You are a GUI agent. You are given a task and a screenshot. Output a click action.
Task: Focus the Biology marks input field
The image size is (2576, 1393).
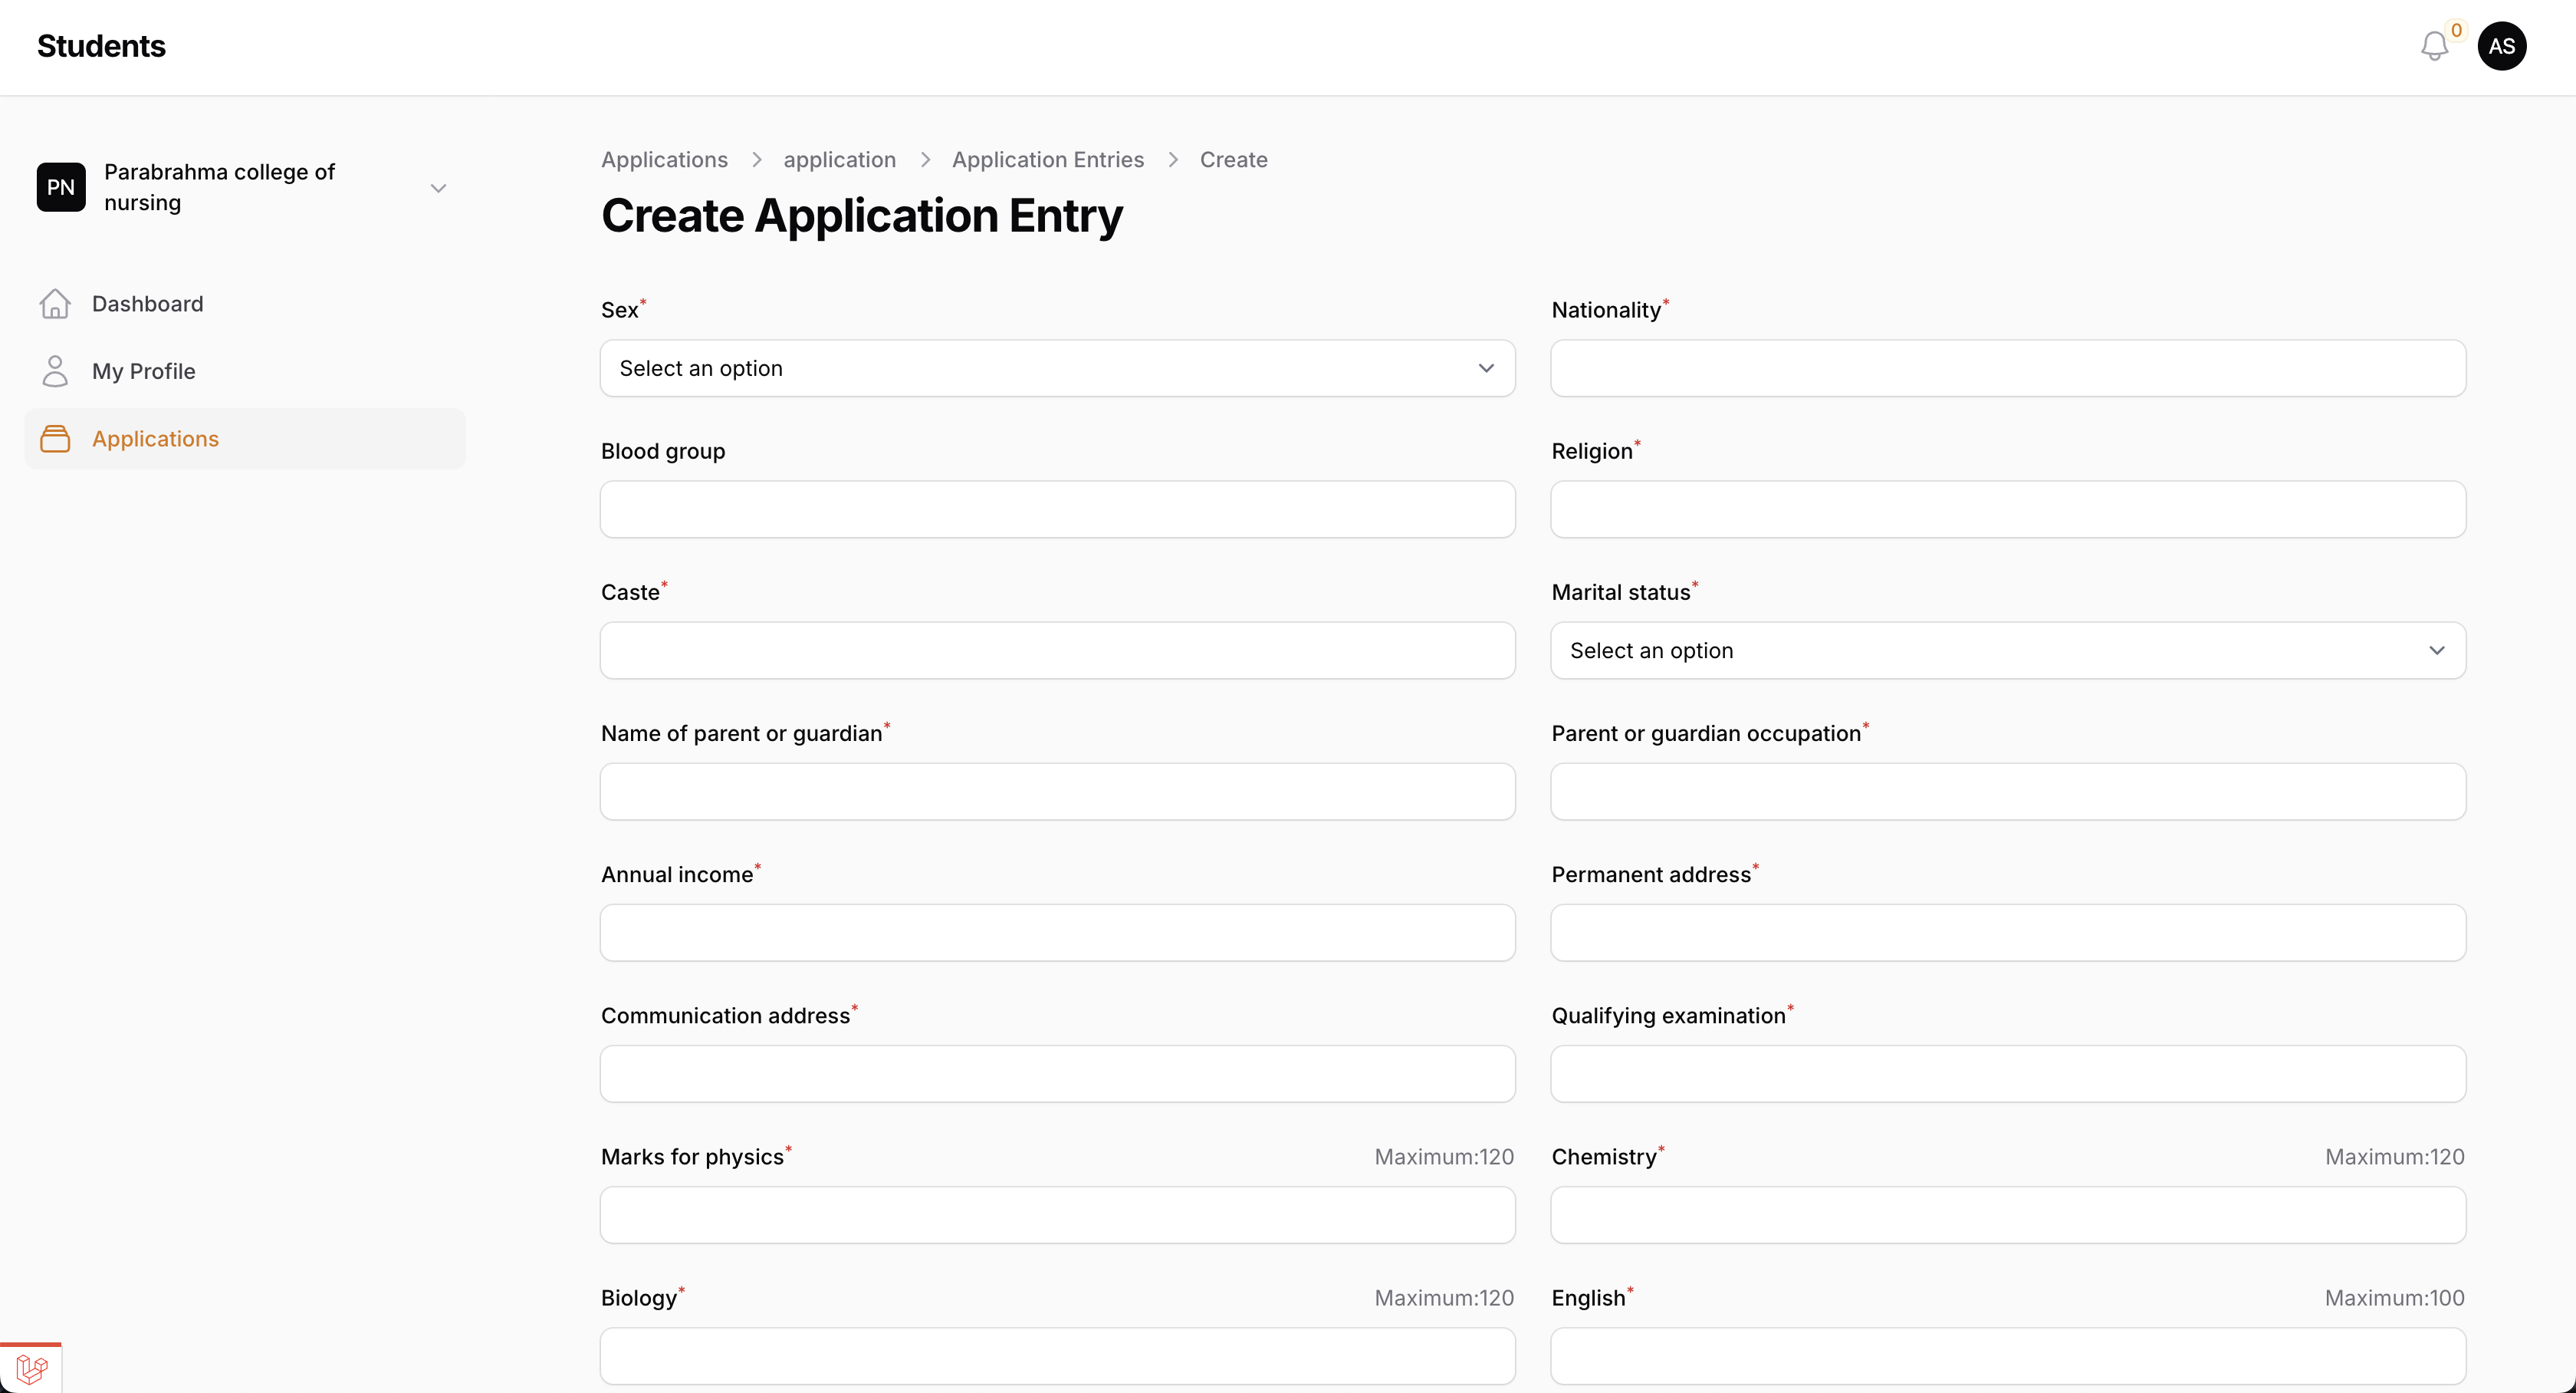tap(1057, 1356)
